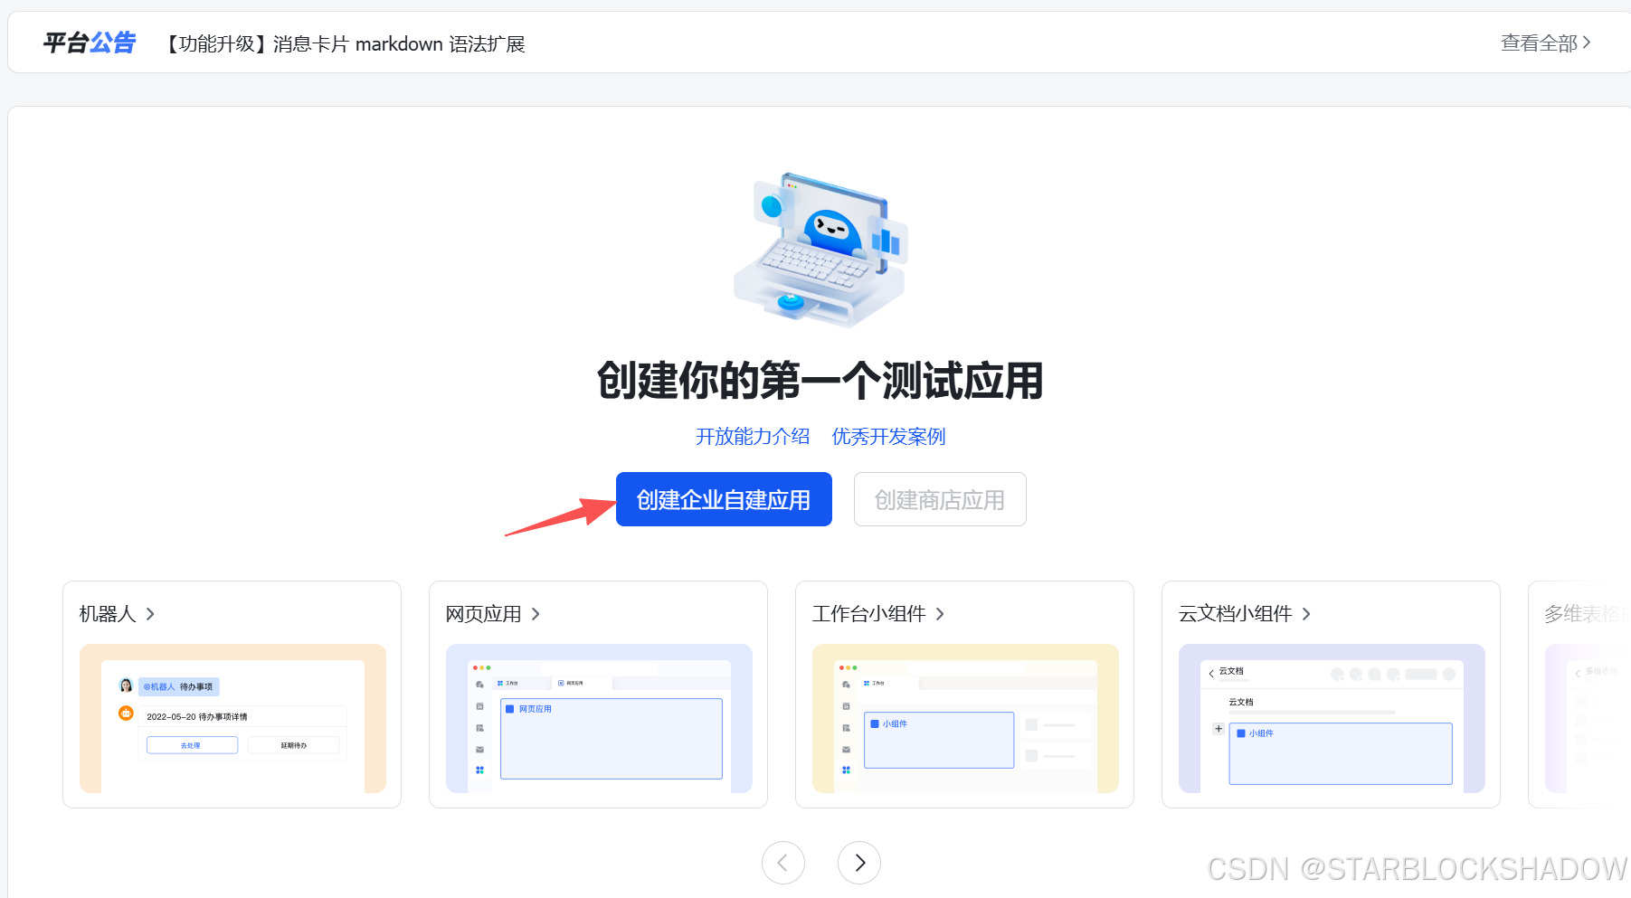The height and width of the screenshot is (898, 1631).
Task: Click the left carousel arrow
Action: point(783,863)
